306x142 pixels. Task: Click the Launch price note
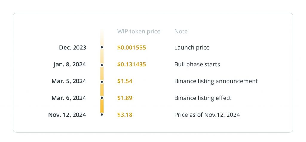coord(192,48)
